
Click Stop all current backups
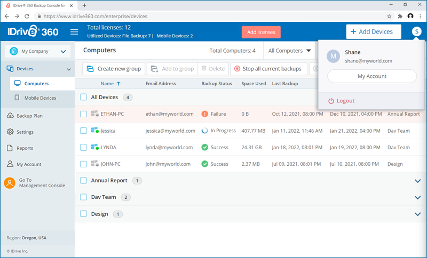point(269,69)
